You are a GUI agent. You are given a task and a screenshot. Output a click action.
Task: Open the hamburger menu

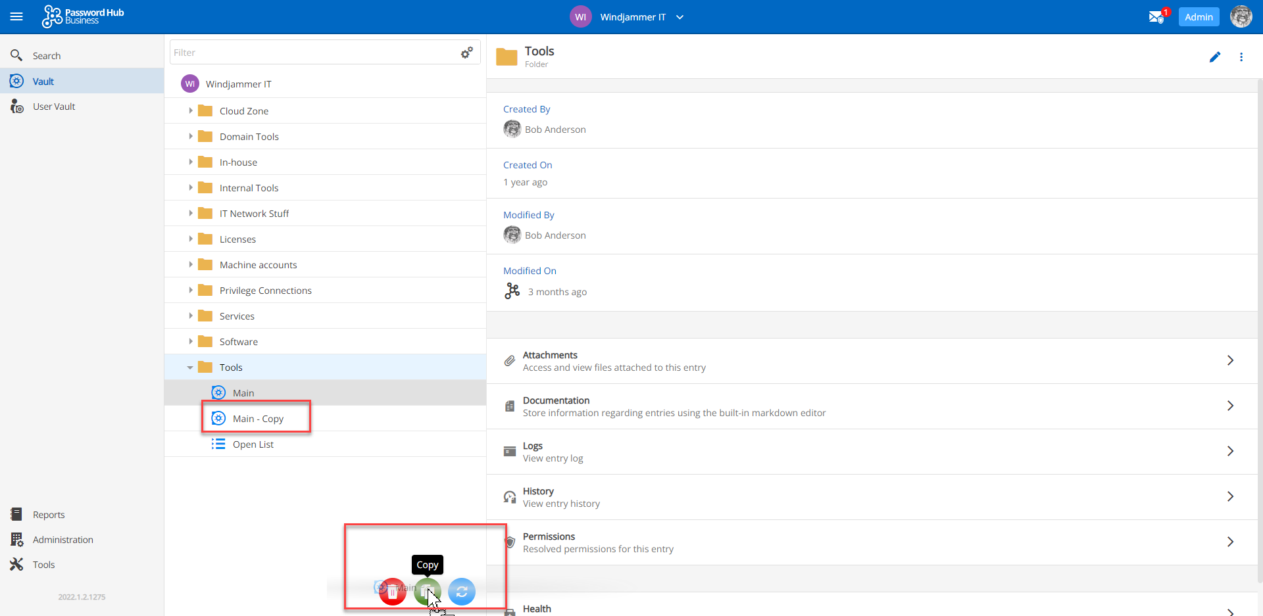point(16,17)
